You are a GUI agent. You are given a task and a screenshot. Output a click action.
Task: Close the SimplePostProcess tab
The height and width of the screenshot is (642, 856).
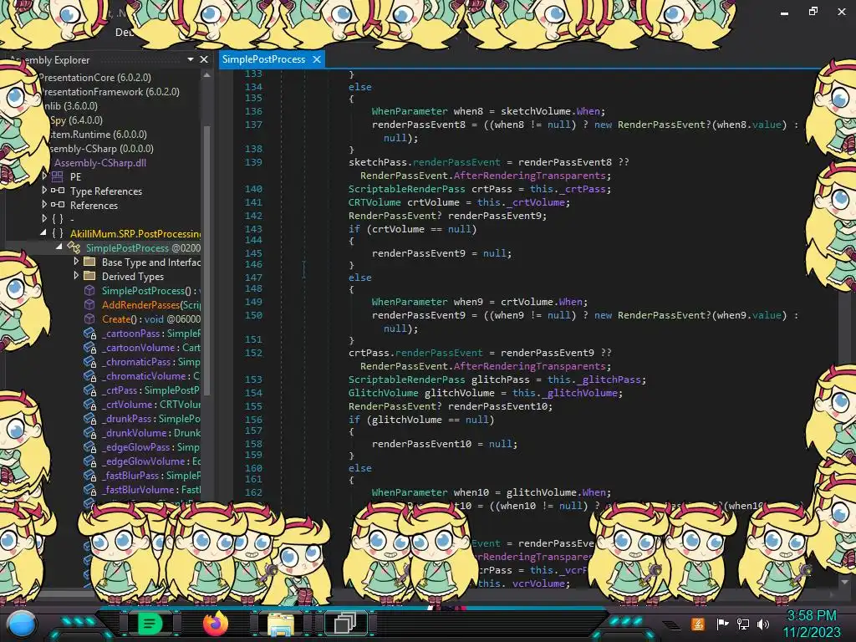tap(317, 59)
